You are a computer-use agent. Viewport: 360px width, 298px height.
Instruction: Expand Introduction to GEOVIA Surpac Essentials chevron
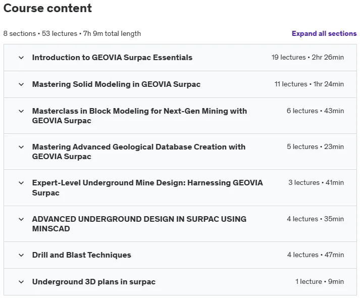coord(21,58)
